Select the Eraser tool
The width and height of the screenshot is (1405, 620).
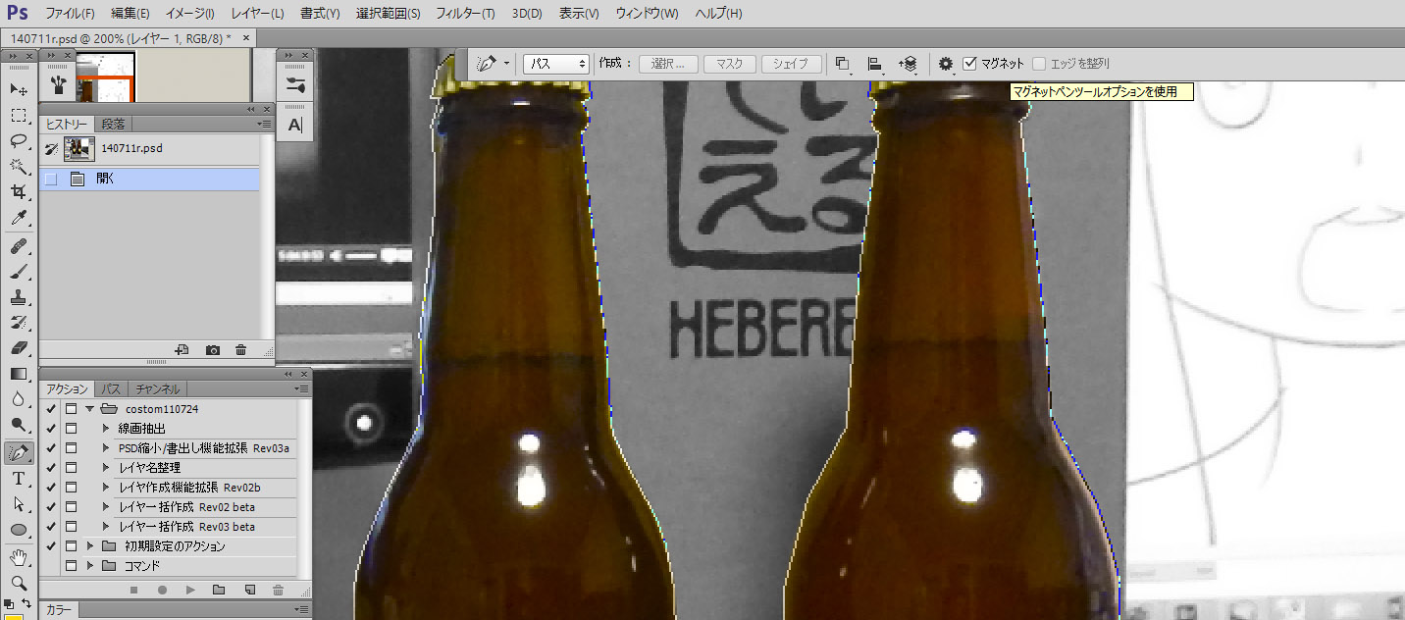[19, 348]
